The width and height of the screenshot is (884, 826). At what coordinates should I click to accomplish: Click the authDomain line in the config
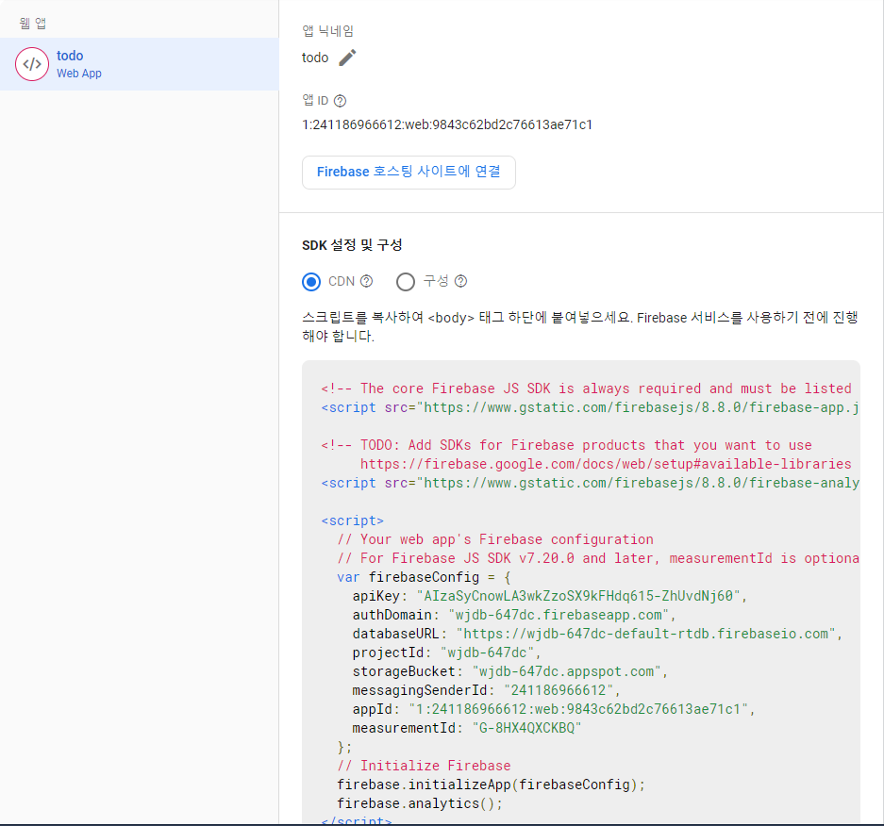[514, 615]
